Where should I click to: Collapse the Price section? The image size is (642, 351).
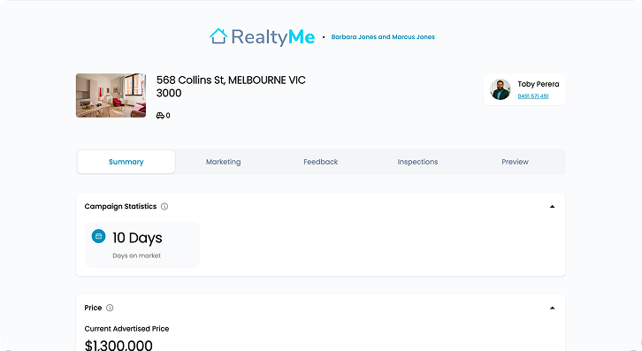pos(552,308)
